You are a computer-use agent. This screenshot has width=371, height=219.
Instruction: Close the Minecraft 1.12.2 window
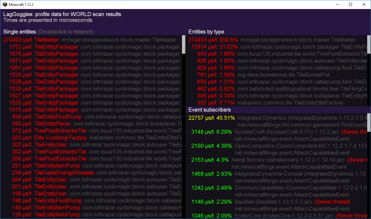point(364,4)
